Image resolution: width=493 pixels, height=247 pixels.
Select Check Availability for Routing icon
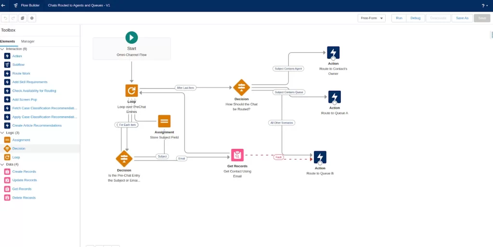[x=7, y=91]
